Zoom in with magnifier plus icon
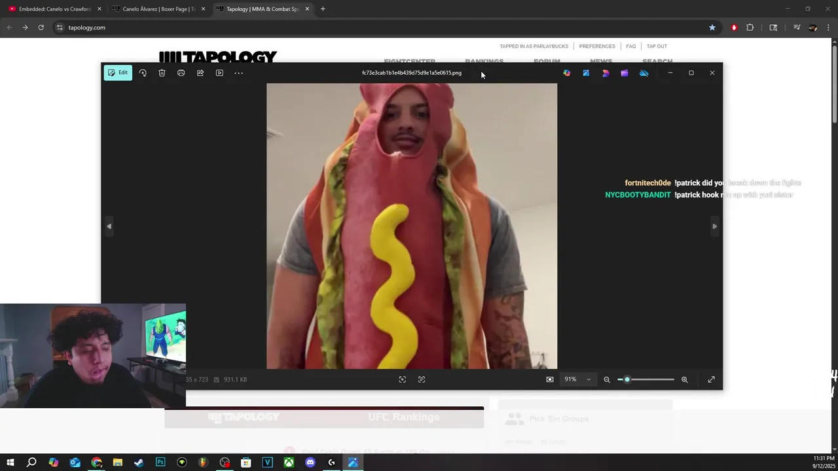838x471 pixels. 685,379
